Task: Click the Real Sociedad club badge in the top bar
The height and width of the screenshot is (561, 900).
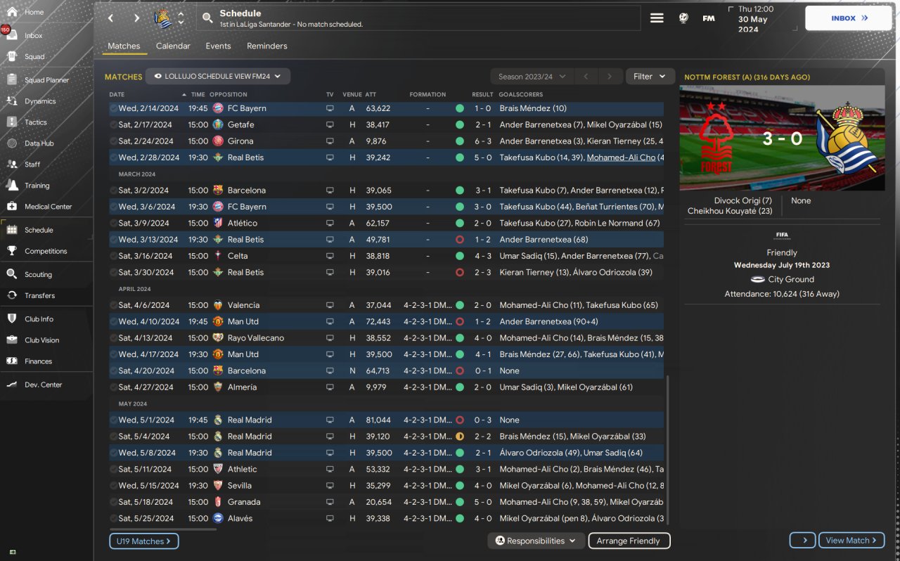Action: tap(163, 18)
